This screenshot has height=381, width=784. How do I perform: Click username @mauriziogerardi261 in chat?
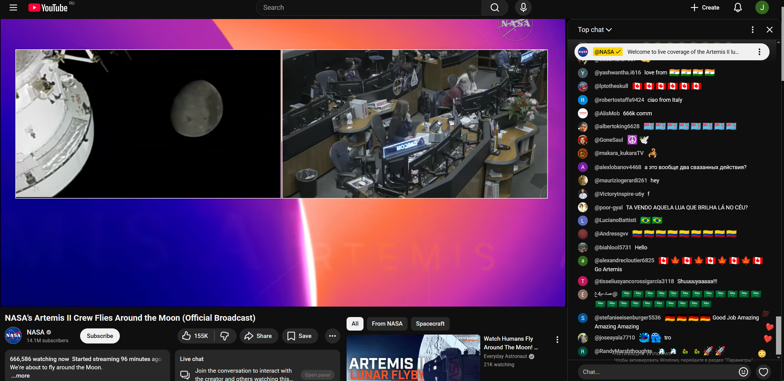[621, 180]
